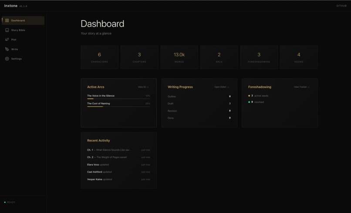Click the 10% arc percentage value
The width and height of the screenshot is (351, 213).
click(148, 96)
